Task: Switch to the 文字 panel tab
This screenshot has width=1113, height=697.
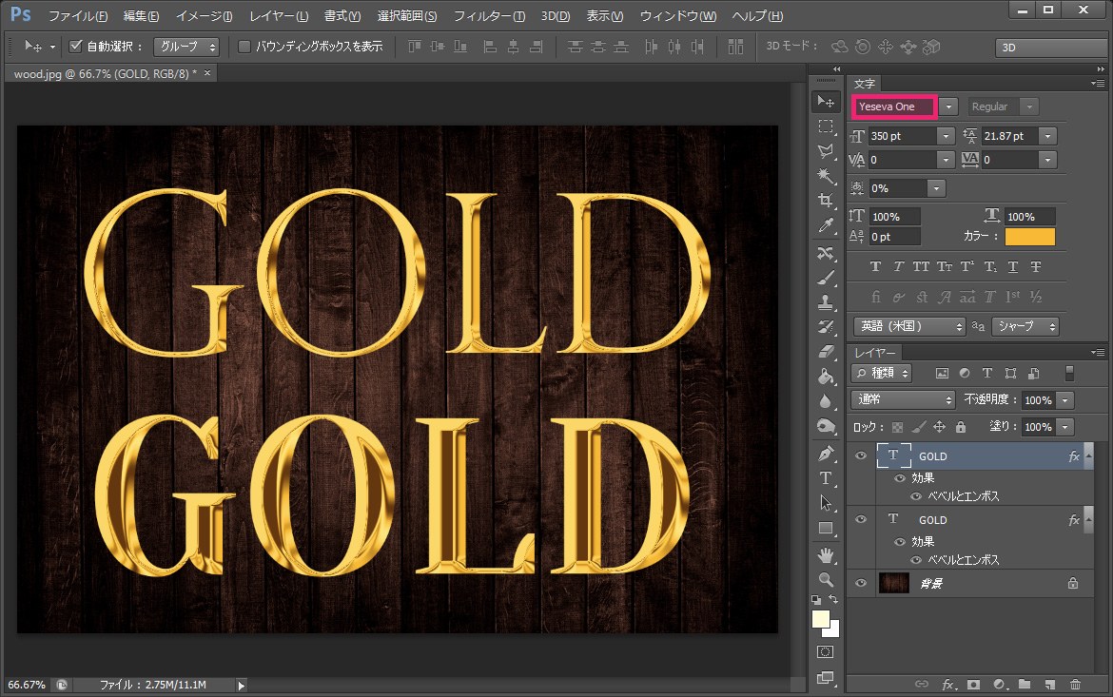Action: [864, 84]
